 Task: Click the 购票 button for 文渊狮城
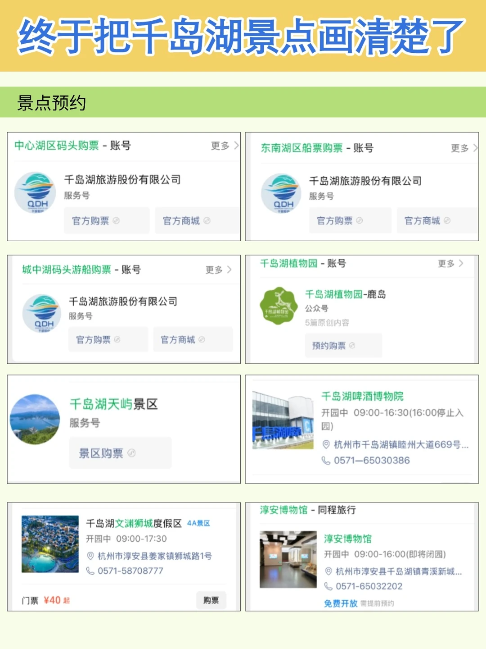(211, 600)
